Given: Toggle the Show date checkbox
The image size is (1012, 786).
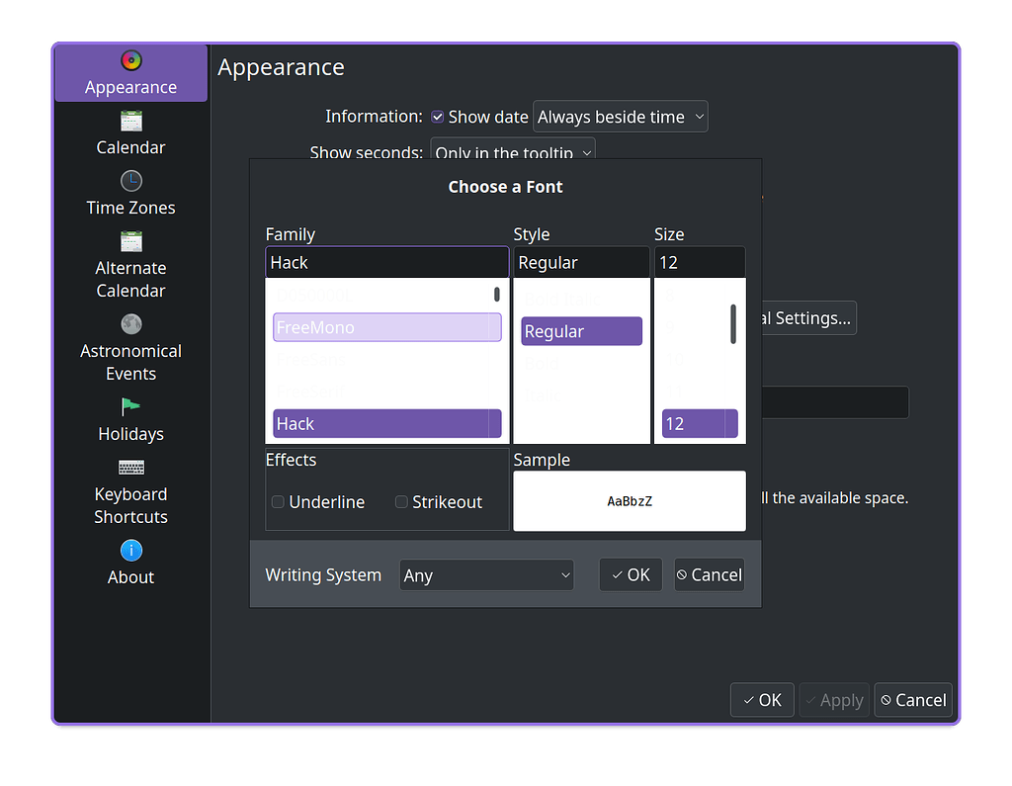Looking at the screenshot, I should (438, 117).
